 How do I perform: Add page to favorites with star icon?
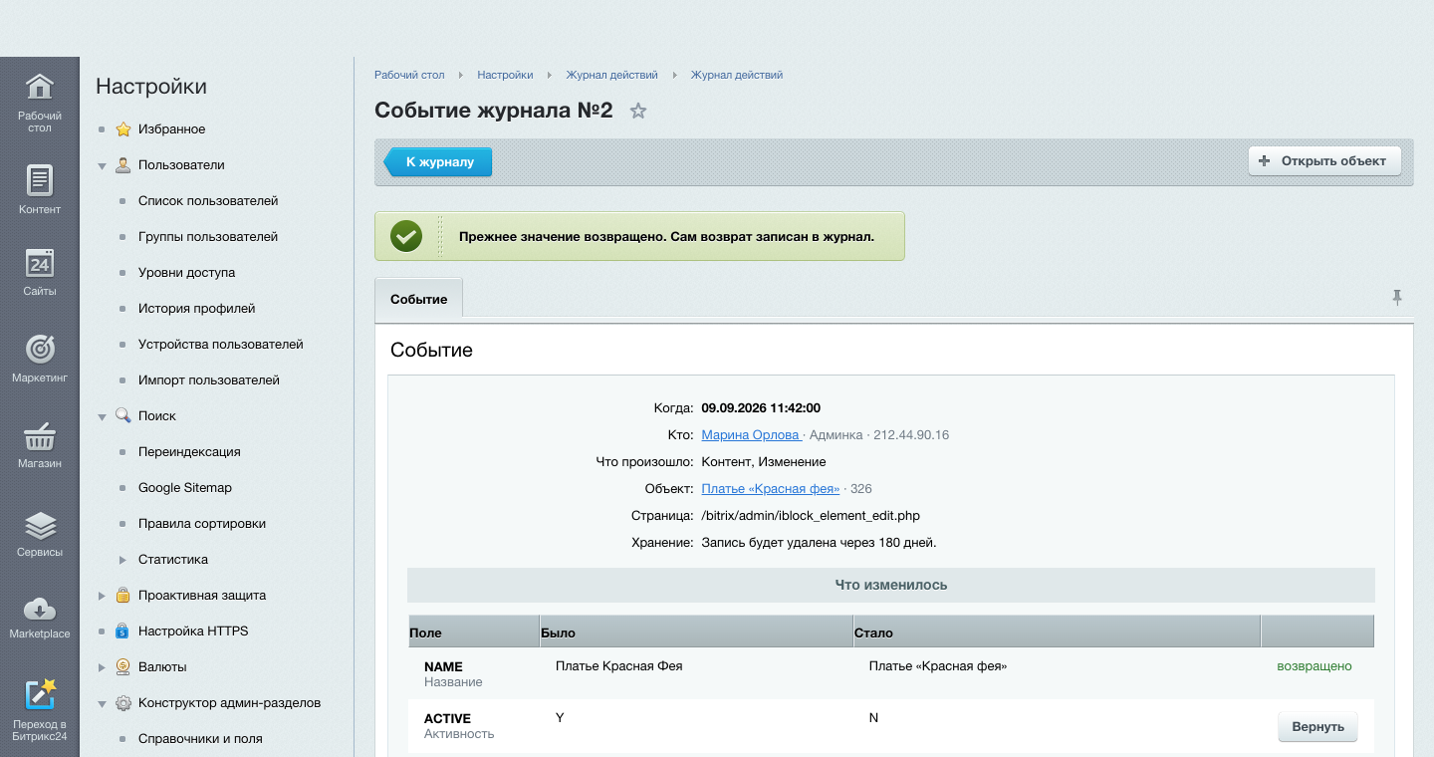click(638, 111)
